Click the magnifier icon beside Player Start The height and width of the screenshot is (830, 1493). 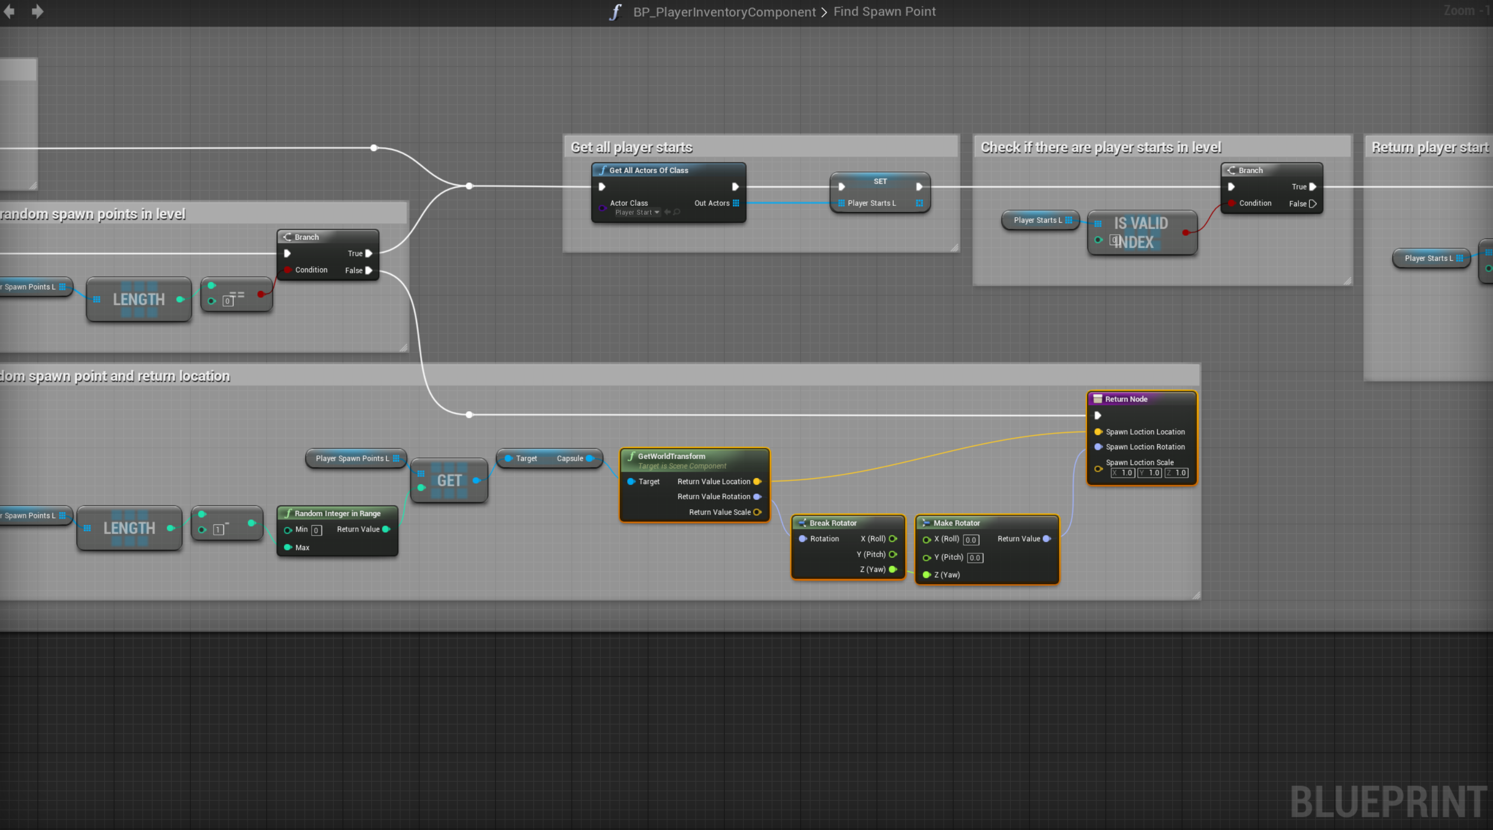coord(677,212)
